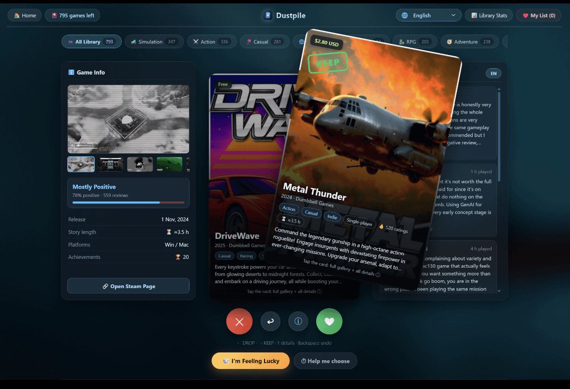Click the release date 1 Nov, 2024
The width and height of the screenshot is (570, 389).
175,219
